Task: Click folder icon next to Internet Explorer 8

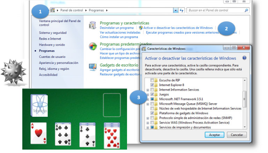Action: [156, 85]
